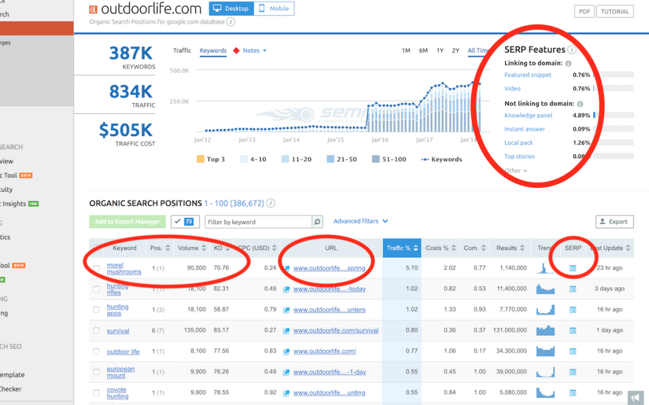Open the TUTORIAL button

tap(615, 11)
